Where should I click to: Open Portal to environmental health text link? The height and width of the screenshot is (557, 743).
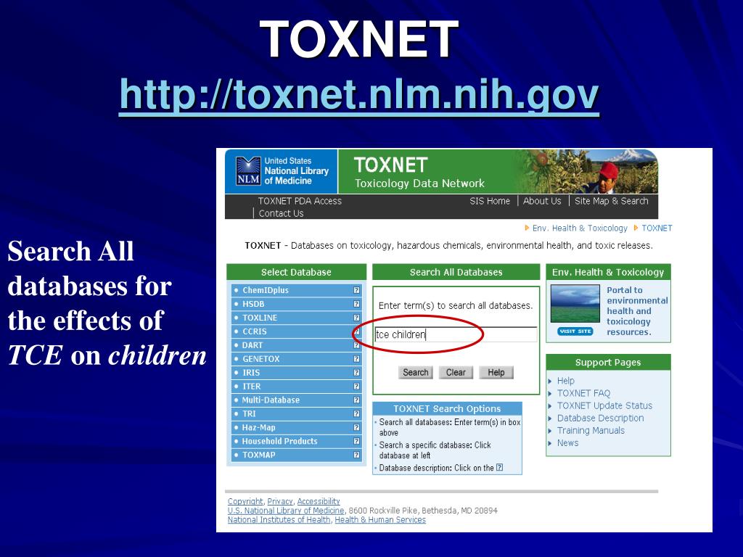637,310
